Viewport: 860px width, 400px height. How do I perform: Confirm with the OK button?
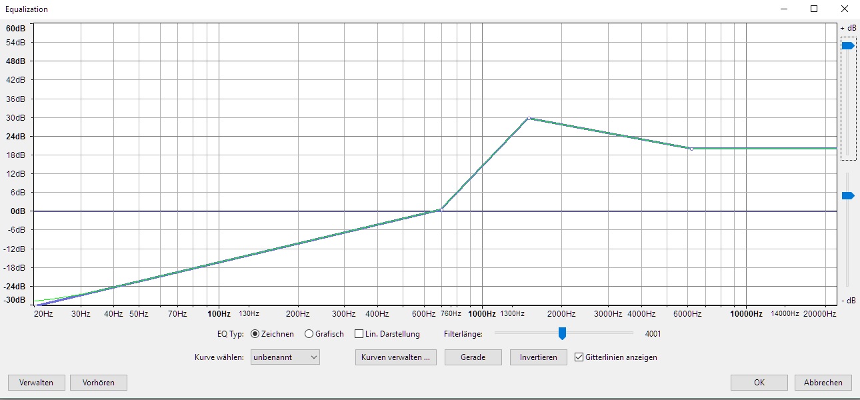(x=759, y=383)
